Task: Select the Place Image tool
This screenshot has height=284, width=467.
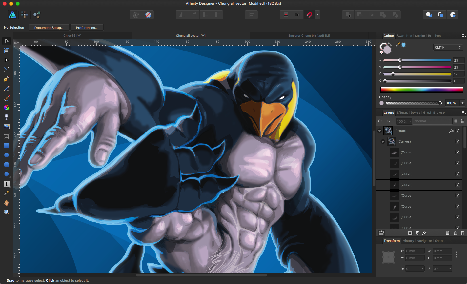Action: point(6,127)
